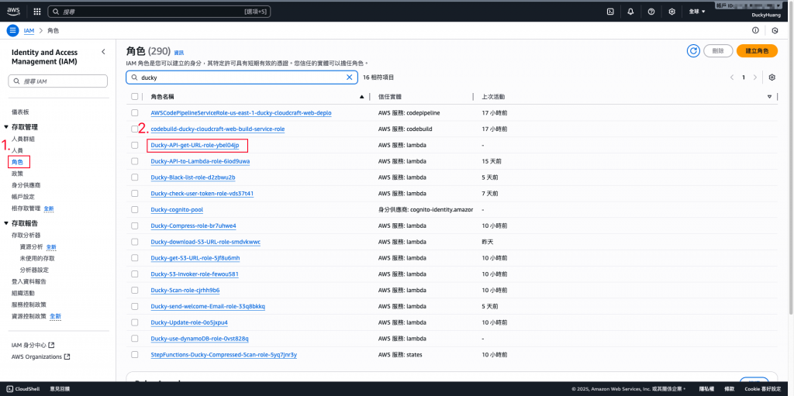This screenshot has width=794, height=396.
Task: Open 意見回饋 in the footer
Action: coord(60,389)
